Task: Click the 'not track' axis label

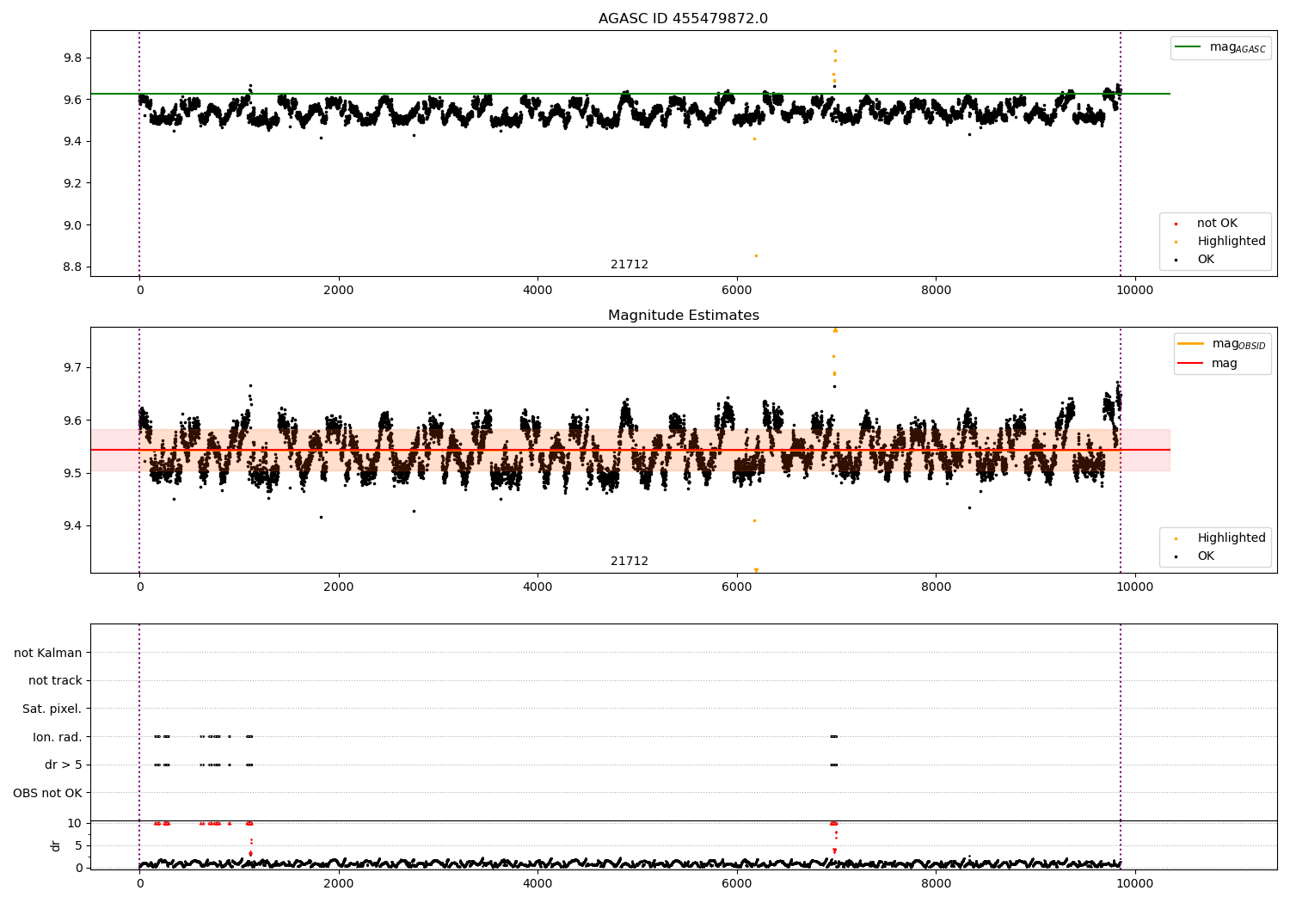Action: [x=55, y=681]
